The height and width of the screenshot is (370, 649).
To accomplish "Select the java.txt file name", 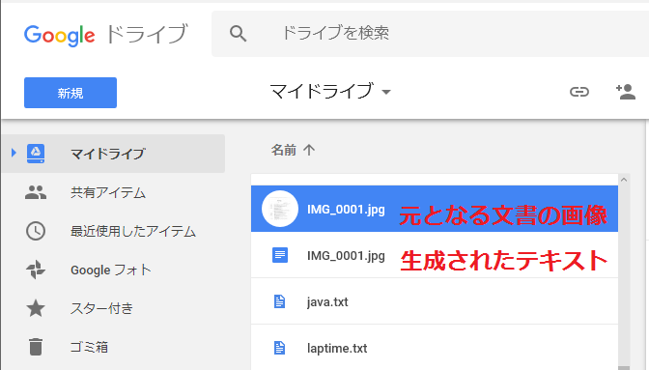I will 327,302.
